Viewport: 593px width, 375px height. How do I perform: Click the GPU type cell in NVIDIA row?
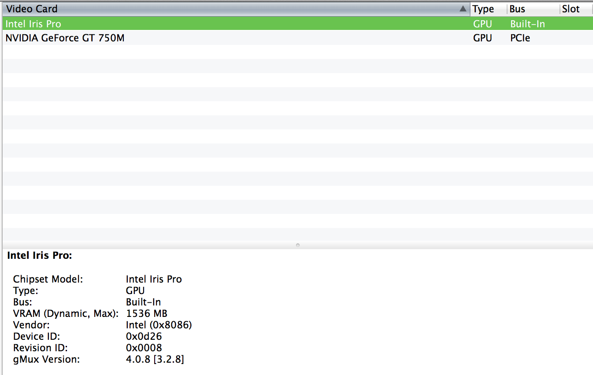pyautogui.click(x=482, y=38)
